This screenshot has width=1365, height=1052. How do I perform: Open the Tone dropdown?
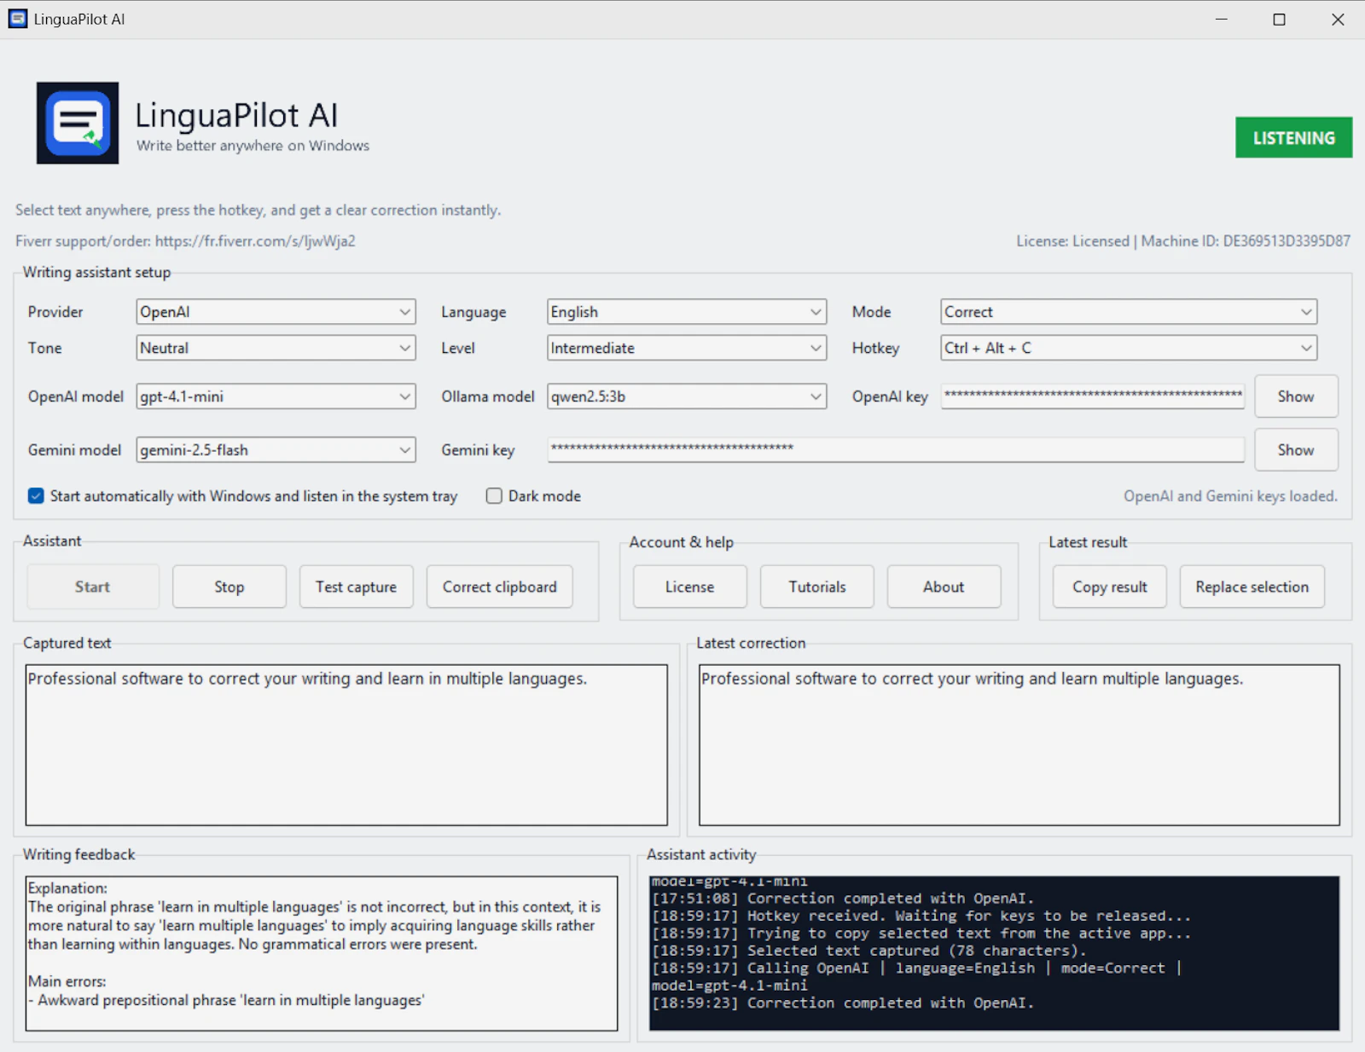[x=276, y=348]
